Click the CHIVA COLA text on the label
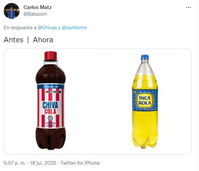Viewport: 199px width, 171px height. tap(50, 108)
